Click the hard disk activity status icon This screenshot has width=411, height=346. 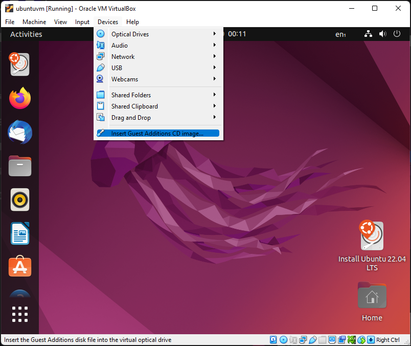tap(273, 340)
